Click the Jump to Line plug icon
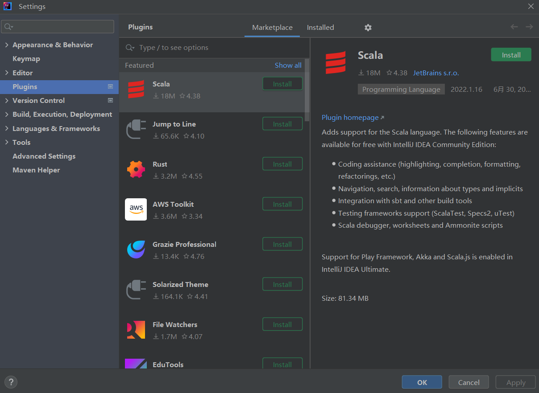The width and height of the screenshot is (539, 393). coord(136,130)
